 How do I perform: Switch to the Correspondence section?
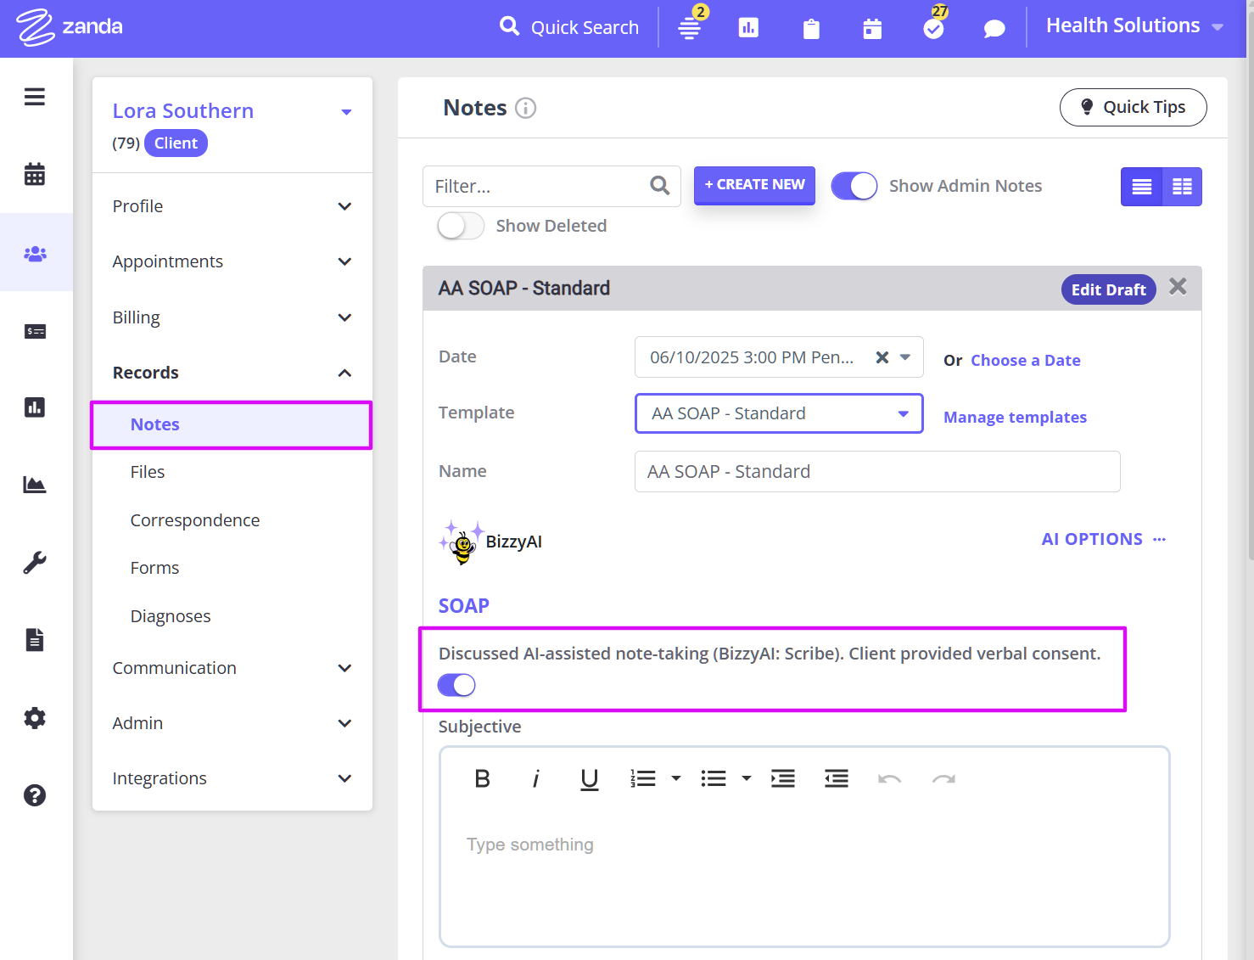[x=194, y=519]
